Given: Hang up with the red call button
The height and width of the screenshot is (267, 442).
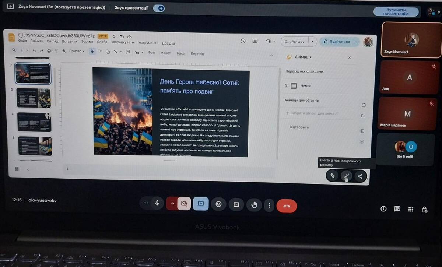Looking at the screenshot, I should [286, 206].
